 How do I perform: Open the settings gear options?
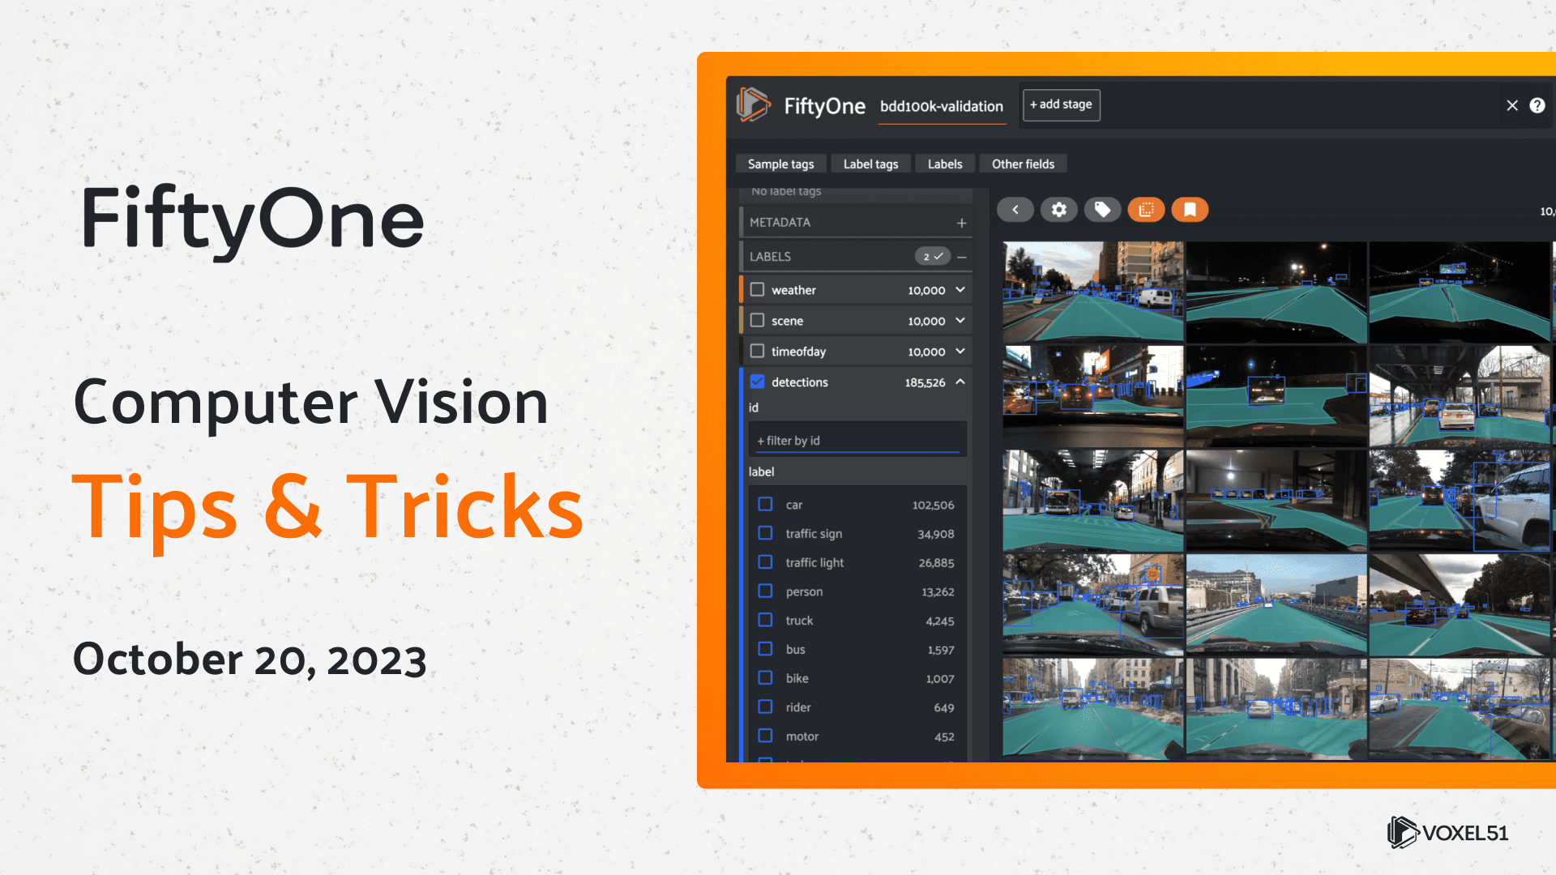click(1058, 210)
